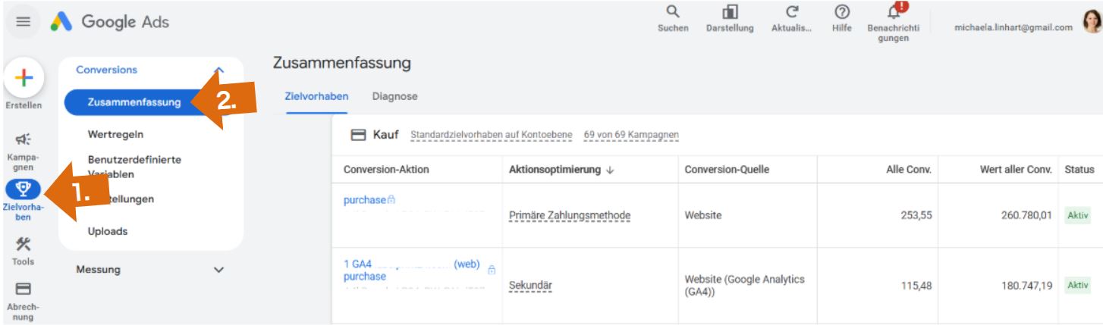Click the value 260.780,01

click(1025, 216)
